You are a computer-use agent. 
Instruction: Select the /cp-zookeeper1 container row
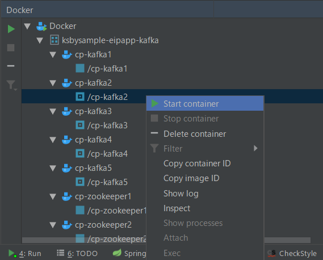(83, 211)
